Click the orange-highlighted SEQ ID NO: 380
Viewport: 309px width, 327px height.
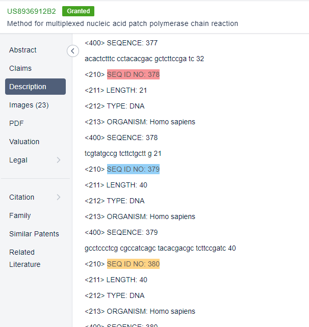point(133,264)
